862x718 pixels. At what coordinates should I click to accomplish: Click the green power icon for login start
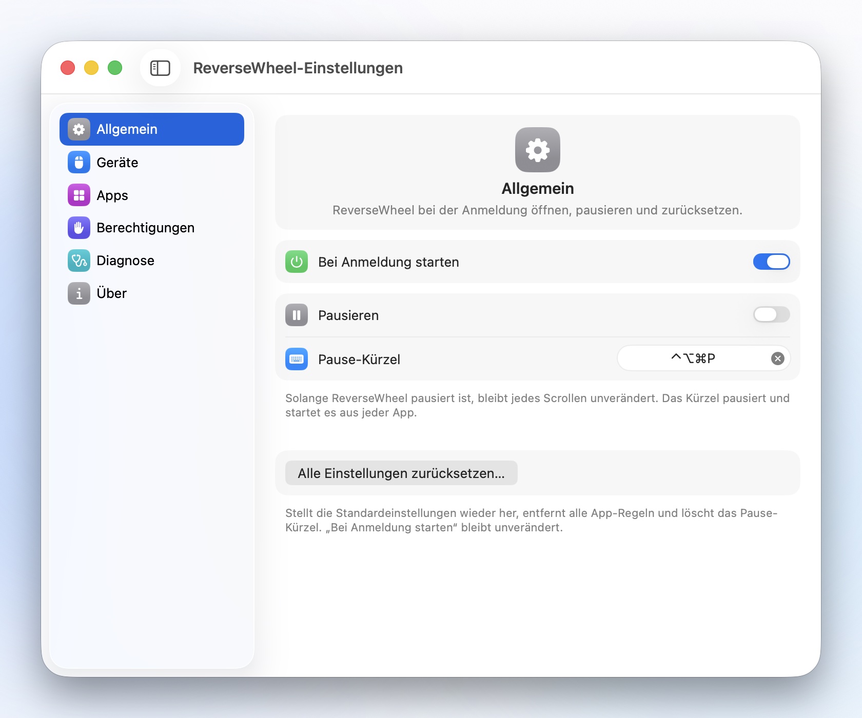coord(297,262)
